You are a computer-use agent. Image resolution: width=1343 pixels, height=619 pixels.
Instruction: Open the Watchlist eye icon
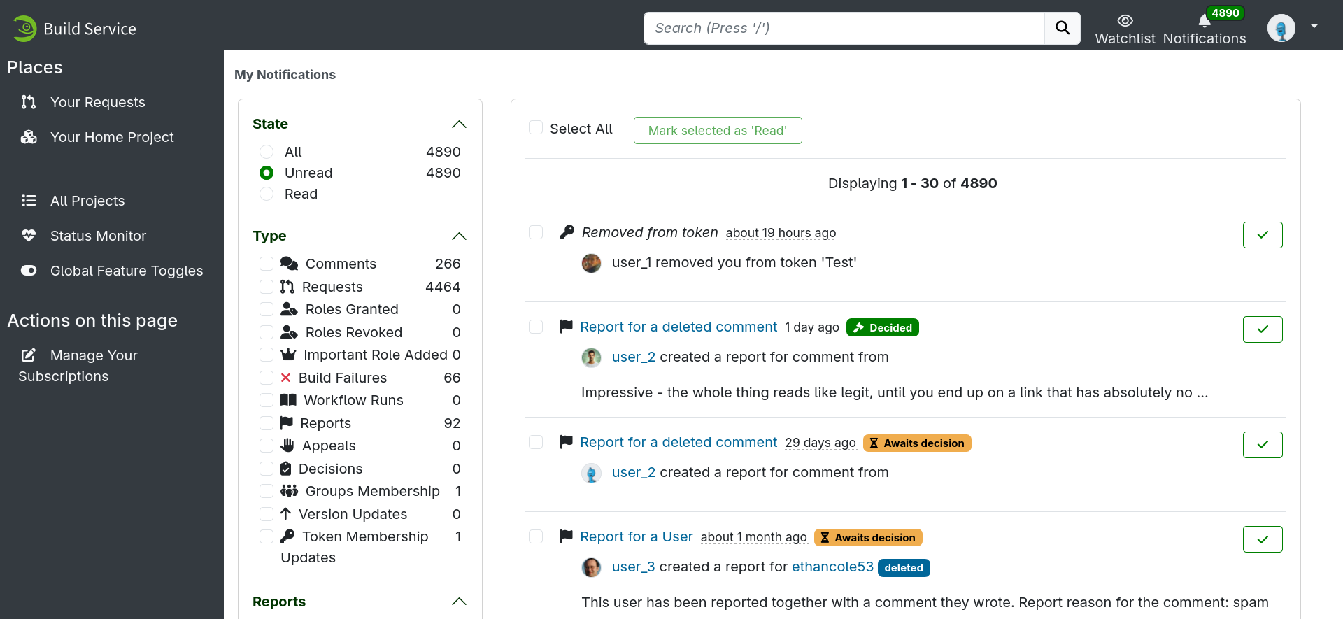[1124, 21]
